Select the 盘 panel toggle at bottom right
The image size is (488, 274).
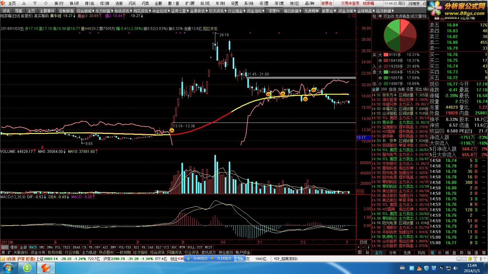click(x=454, y=253)
